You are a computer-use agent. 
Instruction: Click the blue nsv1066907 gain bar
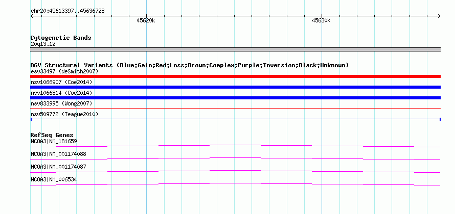(235, 87)
